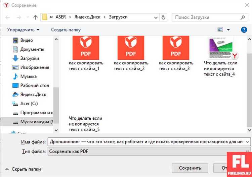Click the folder icon in address bar
The image size is (252, 177).
point(45,17)
